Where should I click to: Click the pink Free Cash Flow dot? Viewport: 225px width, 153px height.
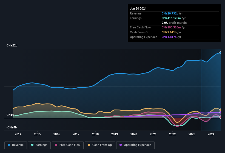(x=56, y=145)
